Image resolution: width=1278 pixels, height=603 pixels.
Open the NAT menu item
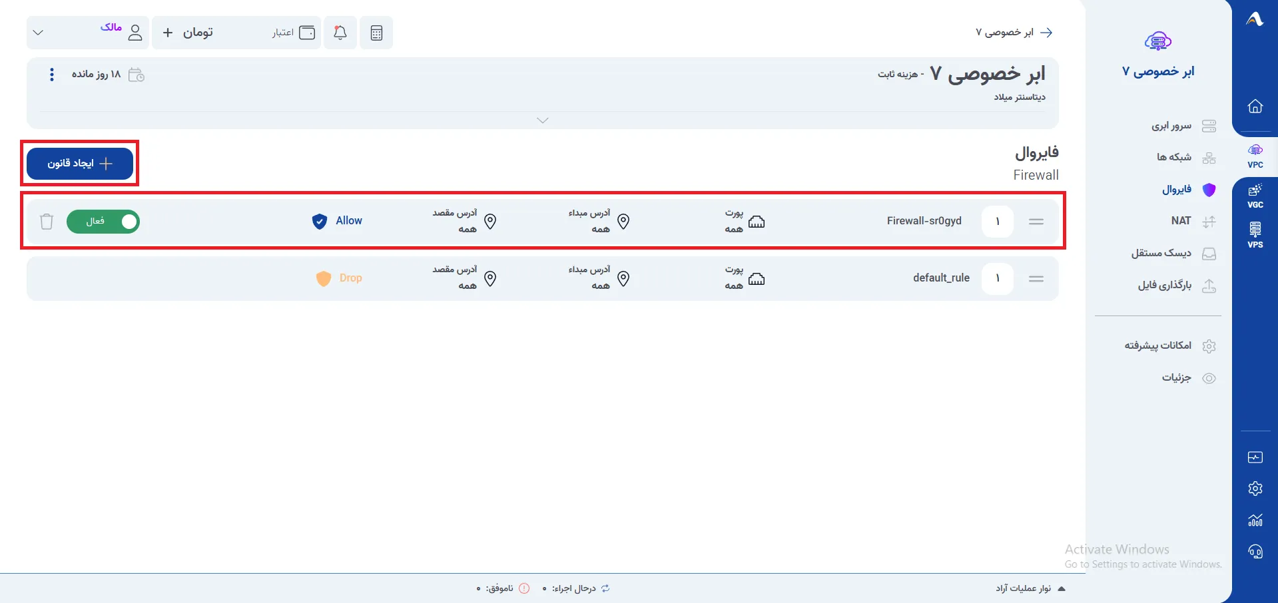(x=1193, y=221)
